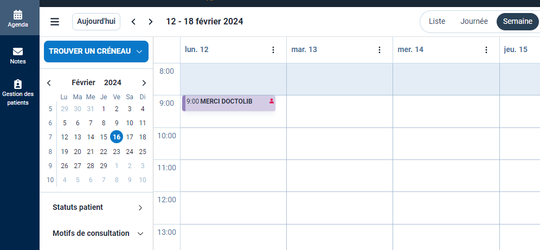
Task: Open options menu for mar. 13
Action: pyautogui.click(x=380, y=50)
